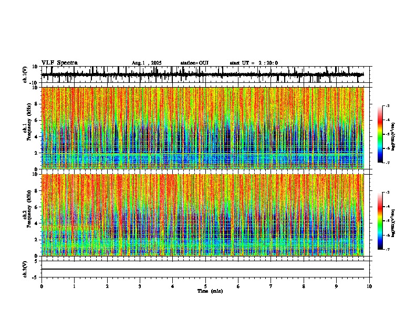Click the '8' kHz tick of ch.2 spectrogram
Image resolution: width=416 pixels, height=321 pixels.
pos(36,191)
